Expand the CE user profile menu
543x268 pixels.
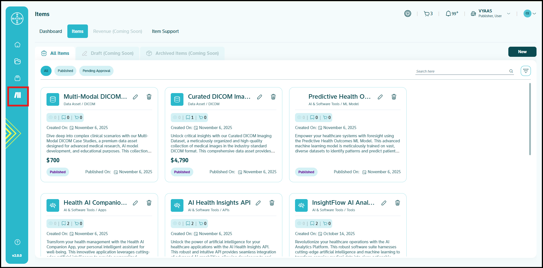tap(529, 13)
